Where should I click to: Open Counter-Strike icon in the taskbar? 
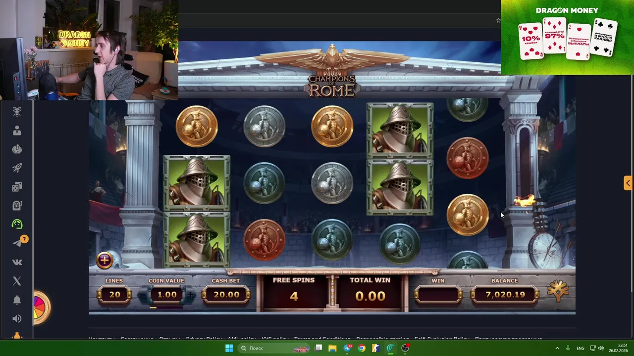[x=376, y=348]
